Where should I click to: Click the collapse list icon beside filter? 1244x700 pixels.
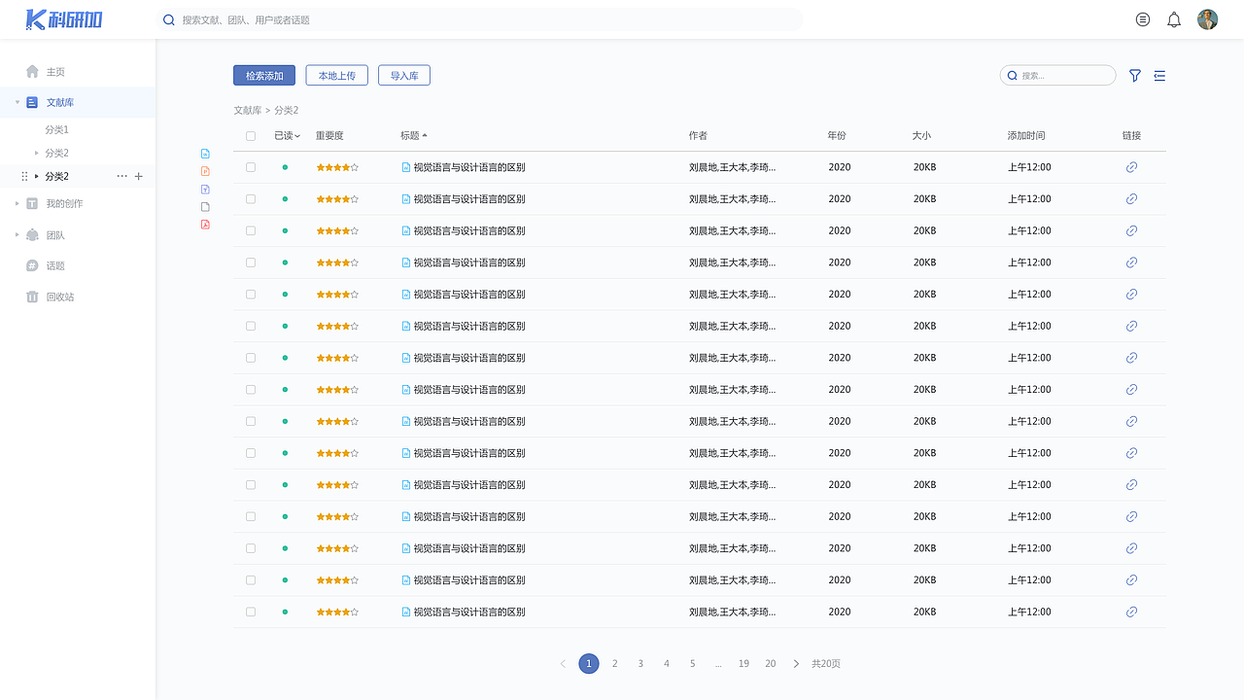click(x=1159, y=76)
